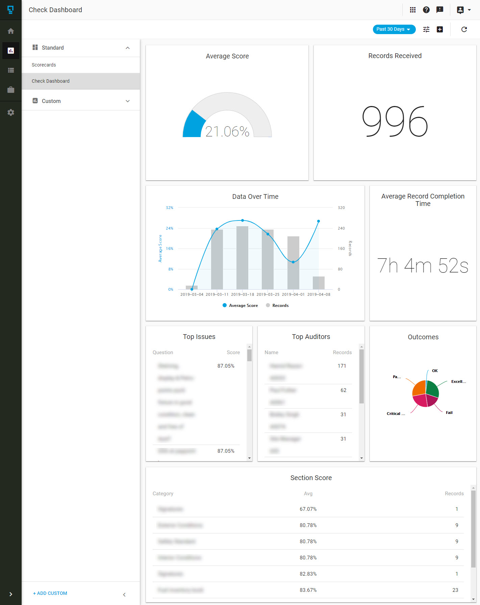
Task: Click Top Issues scrollbar up arrow
Action: pos(250,347)
